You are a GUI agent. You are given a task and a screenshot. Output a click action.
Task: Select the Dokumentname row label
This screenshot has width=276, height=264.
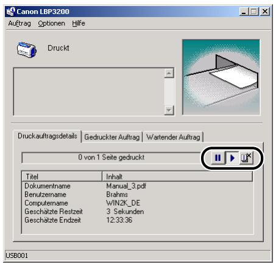coord(48,186)
